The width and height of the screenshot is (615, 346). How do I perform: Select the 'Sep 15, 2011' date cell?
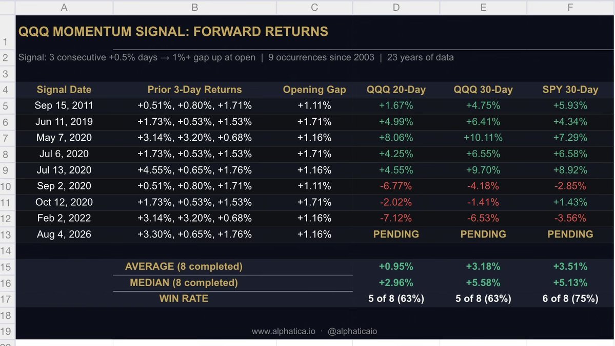click(64, 105)
